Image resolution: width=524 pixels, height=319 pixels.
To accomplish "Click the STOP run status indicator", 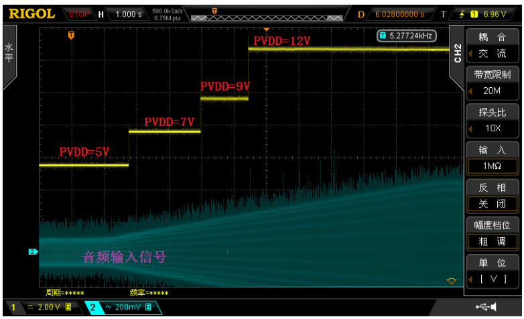I will click(79, 14).
